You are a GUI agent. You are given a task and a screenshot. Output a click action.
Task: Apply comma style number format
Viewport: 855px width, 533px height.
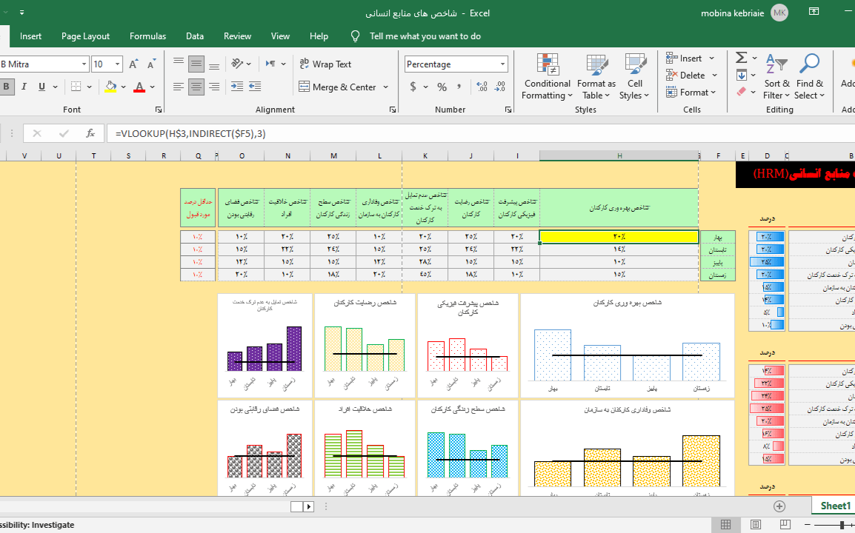tap(459, 87)
